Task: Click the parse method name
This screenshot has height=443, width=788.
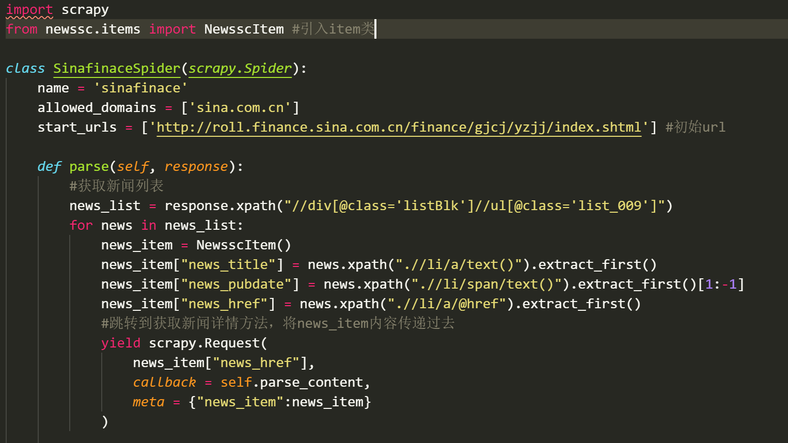Action: [89, 167]
